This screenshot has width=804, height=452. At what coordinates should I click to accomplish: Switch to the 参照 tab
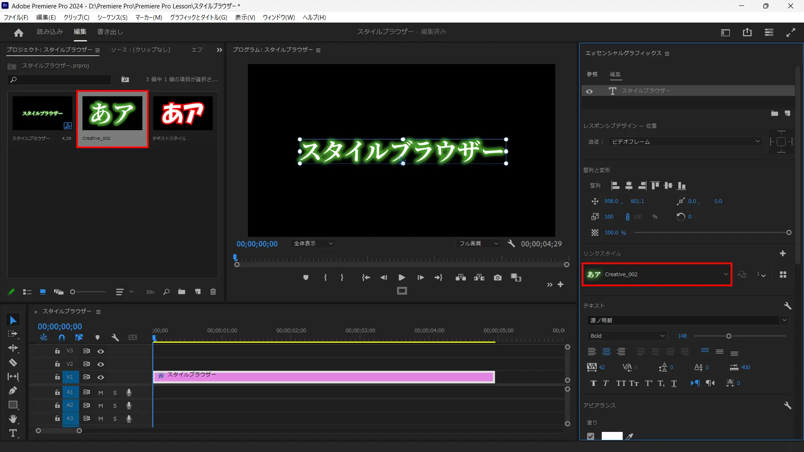coord(592,74)
